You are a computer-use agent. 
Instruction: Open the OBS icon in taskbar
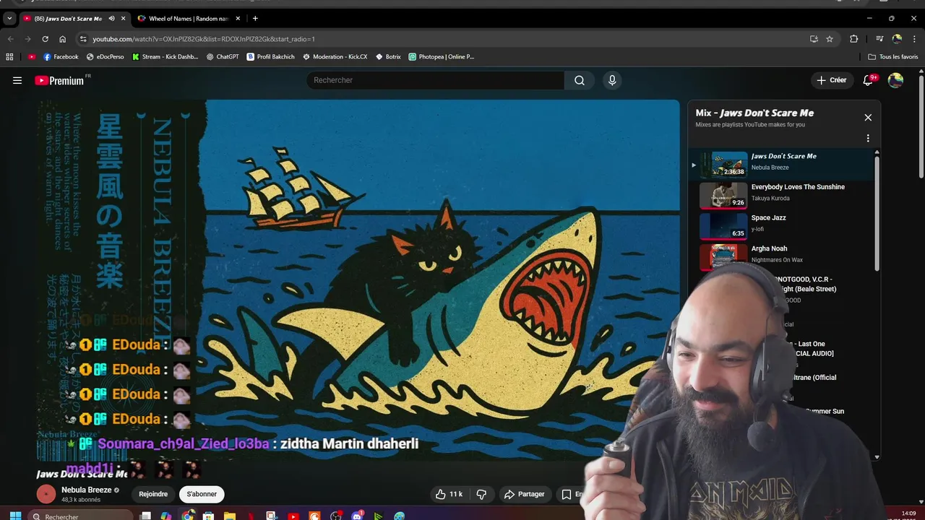click(335, 516)
